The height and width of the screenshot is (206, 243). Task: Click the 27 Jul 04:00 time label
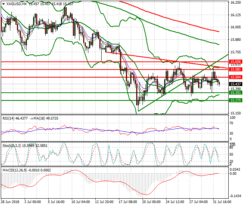[x=198, y=202]
